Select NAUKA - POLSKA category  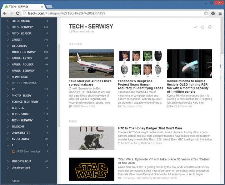click(22, 65)
